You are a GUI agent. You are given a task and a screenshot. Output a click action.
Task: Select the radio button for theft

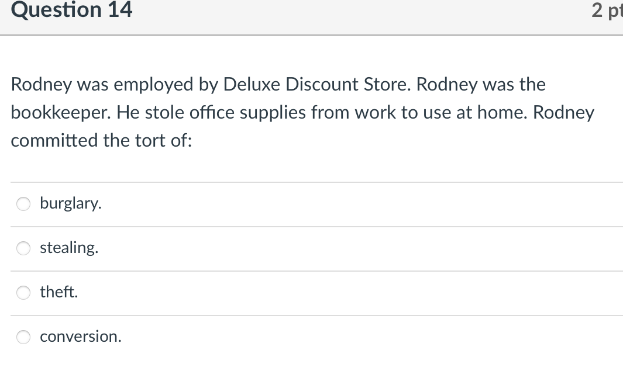[23, 293]
